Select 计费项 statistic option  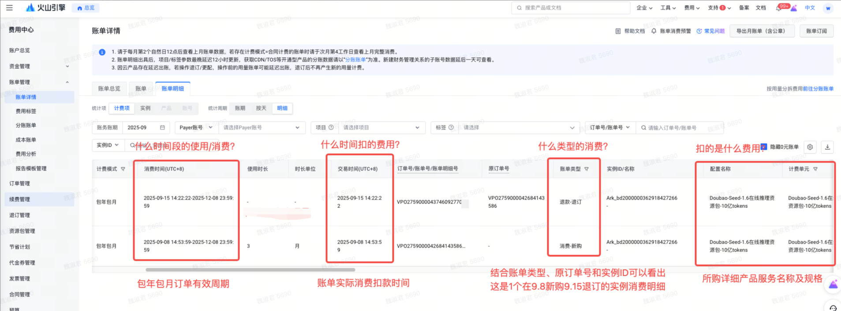pos(122,108)
